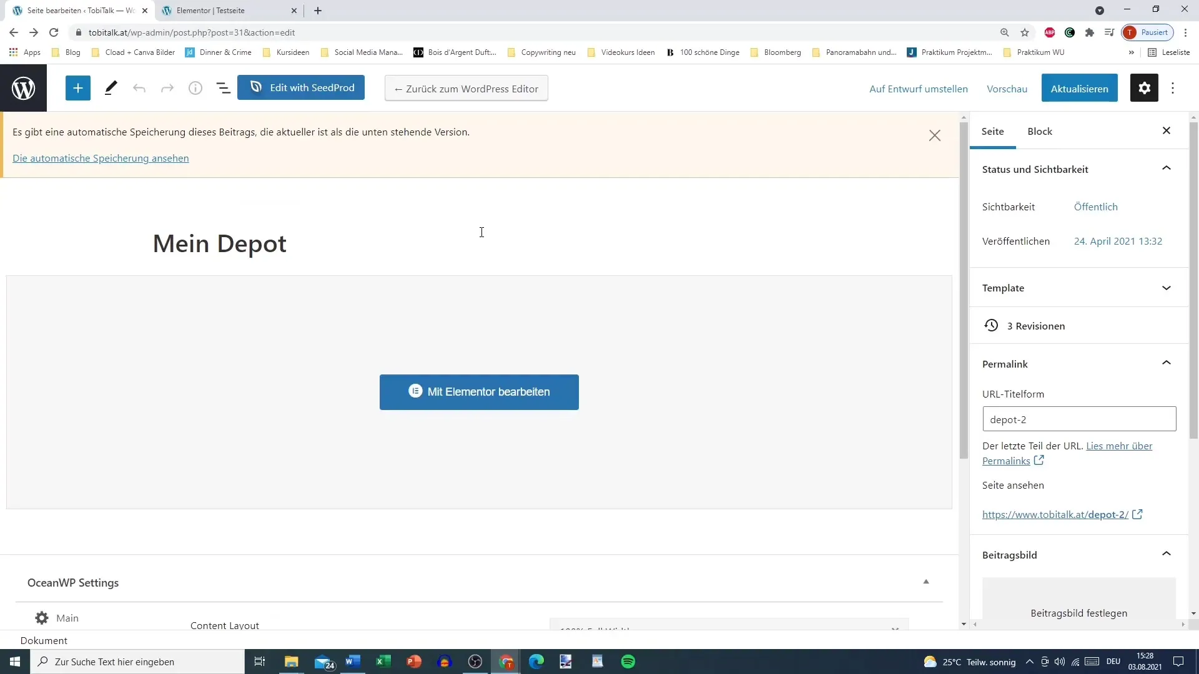Open the list view icon
The width and height of the screenshot is (1199, 674).
click(x=223, y=89)
